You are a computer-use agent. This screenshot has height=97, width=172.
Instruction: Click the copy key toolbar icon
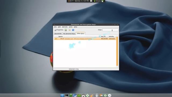tap(69, 30)
